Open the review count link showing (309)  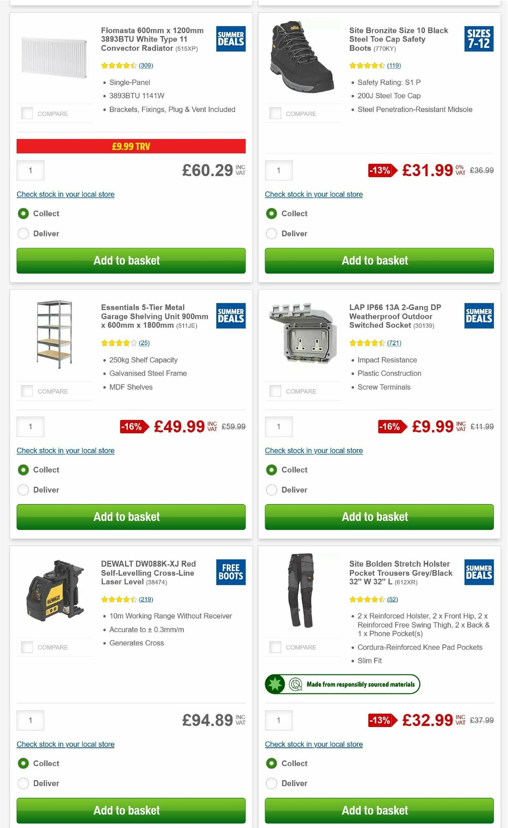[146, 66]
